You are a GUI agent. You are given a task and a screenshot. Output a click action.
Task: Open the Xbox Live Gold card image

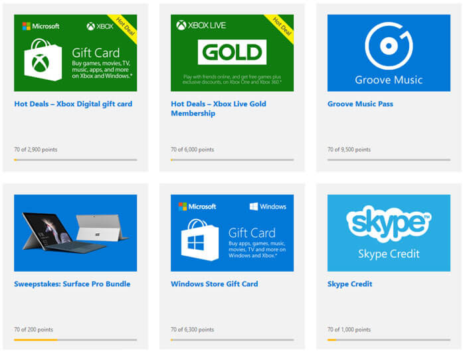[x=232, y=52]
